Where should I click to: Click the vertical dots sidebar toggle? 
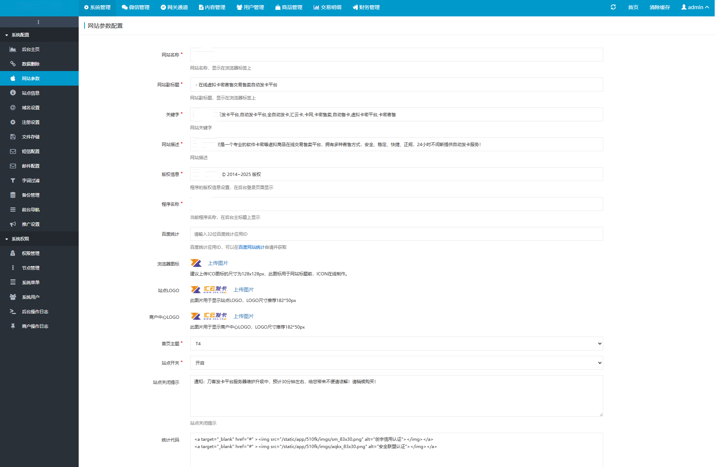(38, 22)
